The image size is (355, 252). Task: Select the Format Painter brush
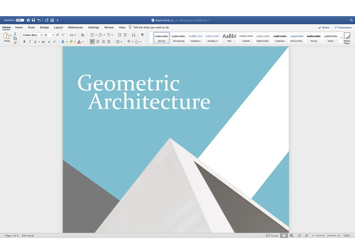(x=15, y=43)
